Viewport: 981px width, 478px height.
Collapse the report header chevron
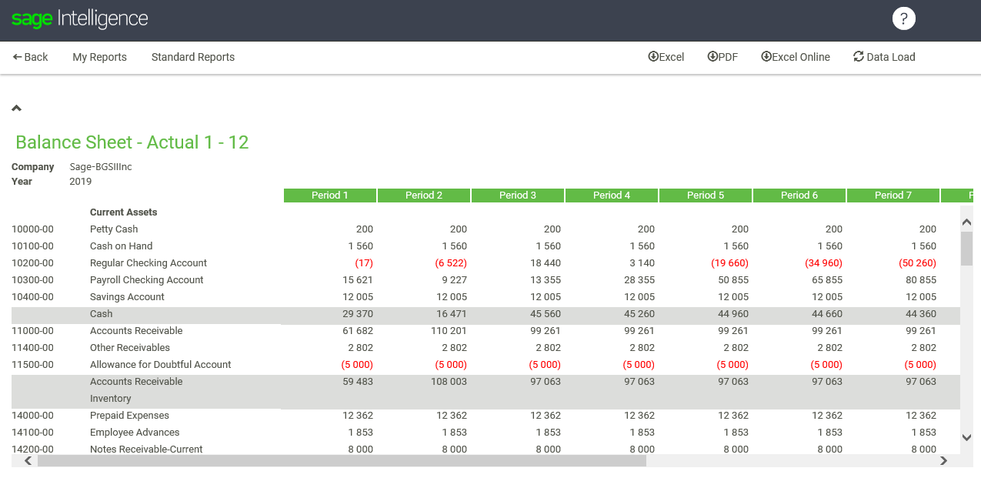coord(17,109)
